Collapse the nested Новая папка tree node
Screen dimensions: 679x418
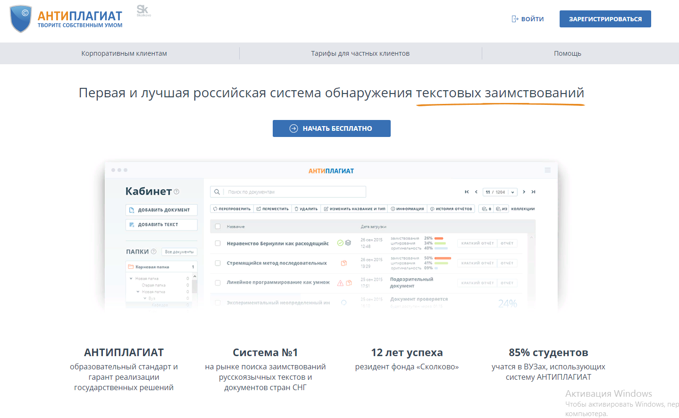point(138,292)
